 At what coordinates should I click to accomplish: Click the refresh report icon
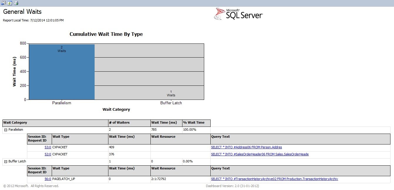click(x=10, y=3)
